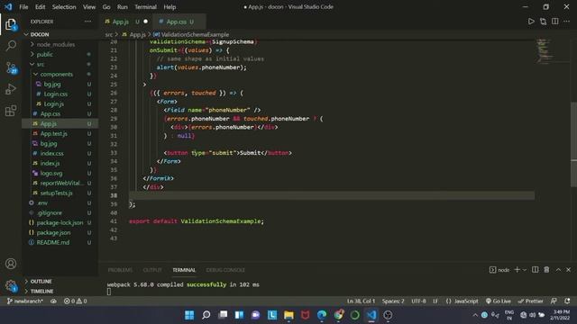Open the Accounts menu icon
The height and width of the screenshot is (324, 577).
pos(11,264)
